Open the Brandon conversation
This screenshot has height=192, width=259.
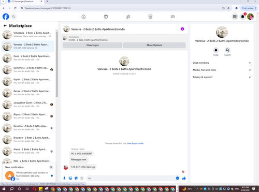(28, 139)
